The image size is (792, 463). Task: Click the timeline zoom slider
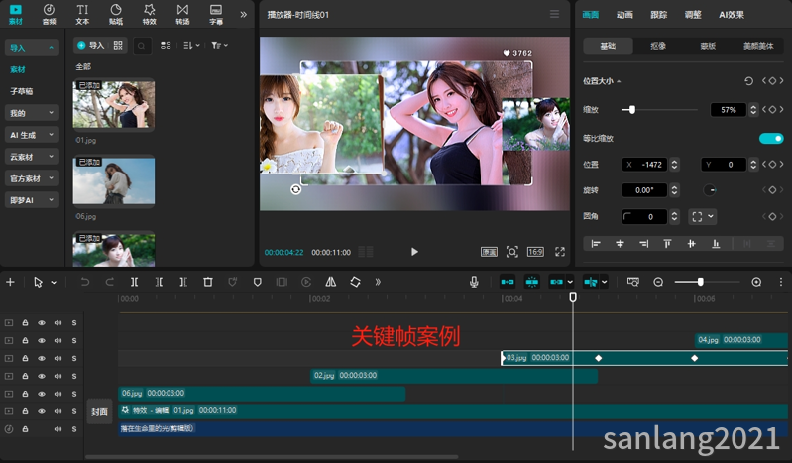[x=707, y=282]
